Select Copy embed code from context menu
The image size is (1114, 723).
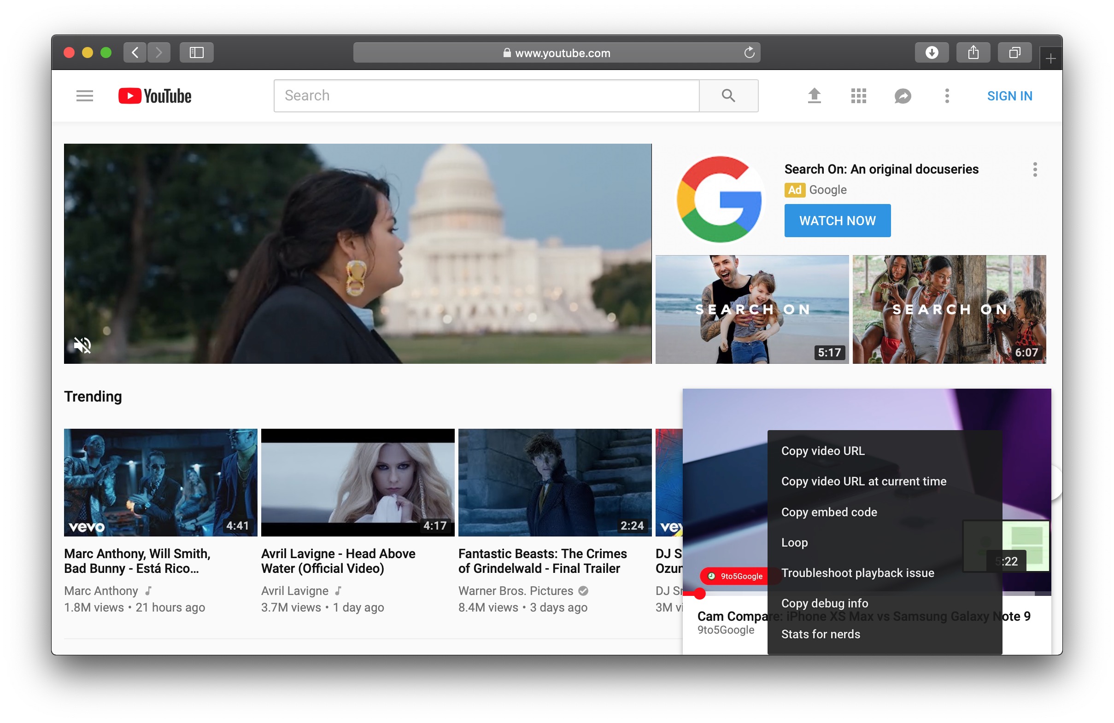click(x=829, y=512)
